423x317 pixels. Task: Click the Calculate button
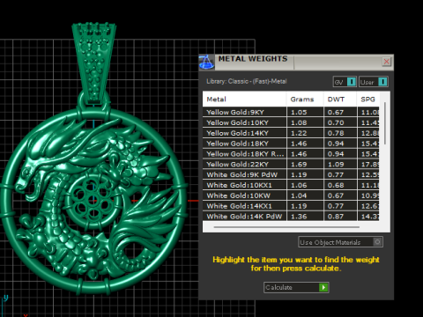[x=296, y=287]
